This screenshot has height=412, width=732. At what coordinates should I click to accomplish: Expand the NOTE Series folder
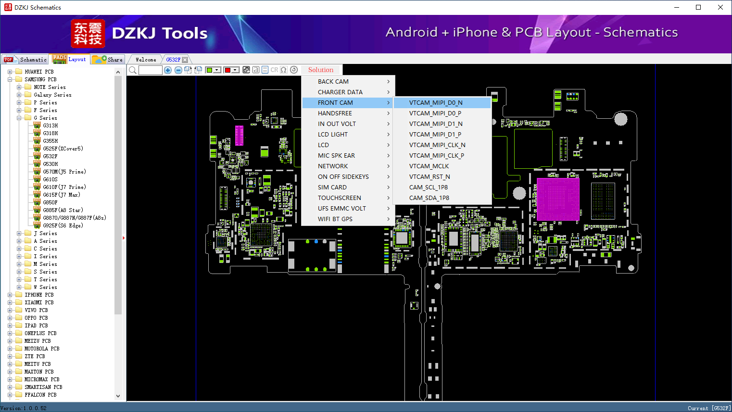[19, 87]
